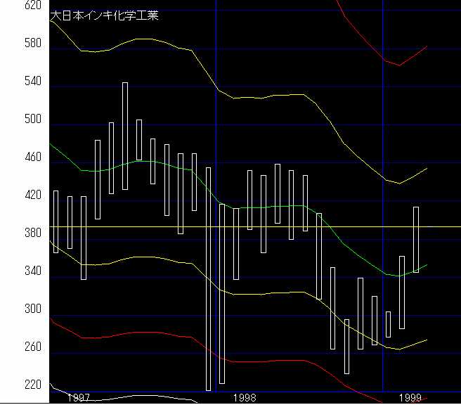
Task: Click the 540 price axis label
Action: [13, 82]
